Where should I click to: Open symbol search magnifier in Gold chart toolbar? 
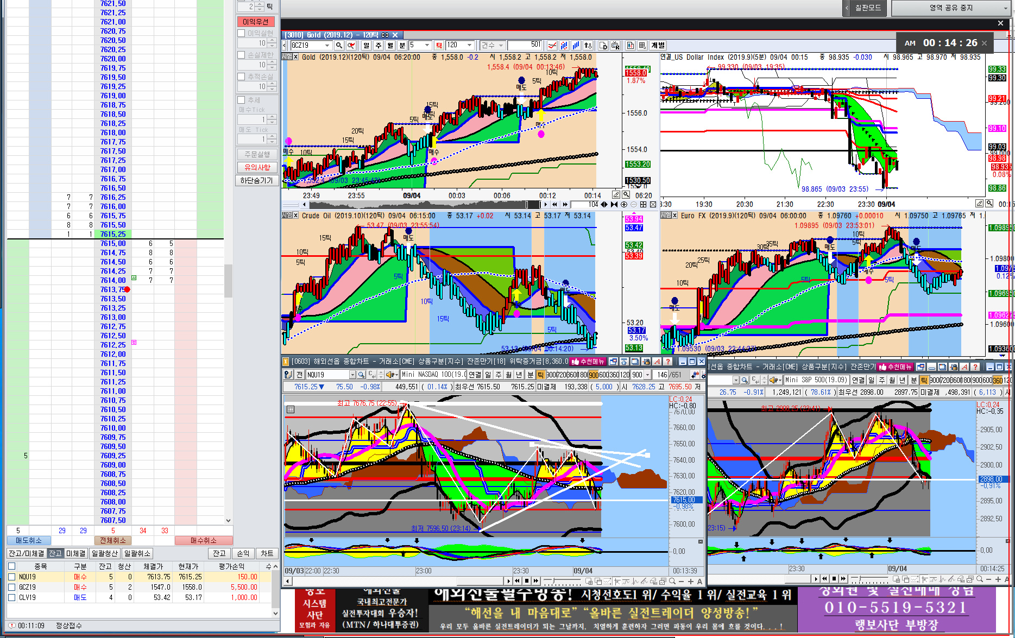[339, 45]
